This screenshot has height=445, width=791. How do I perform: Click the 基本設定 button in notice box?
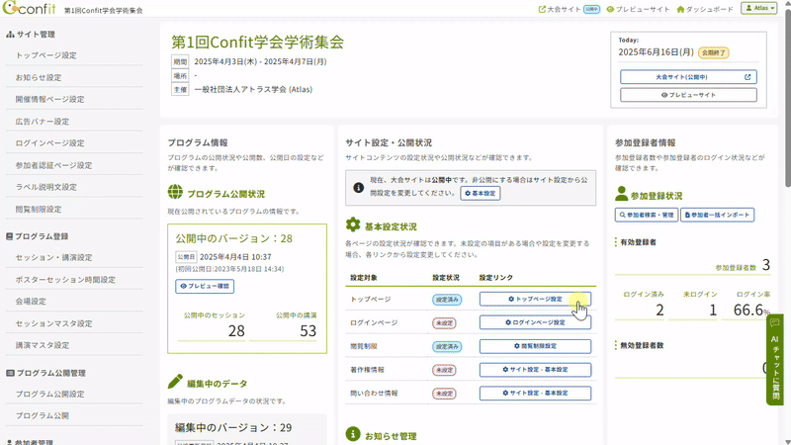pos(481,193)
